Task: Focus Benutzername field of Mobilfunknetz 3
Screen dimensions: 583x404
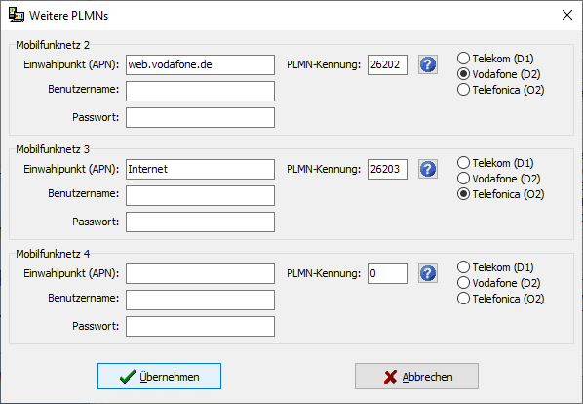Action: coord(200,196)
